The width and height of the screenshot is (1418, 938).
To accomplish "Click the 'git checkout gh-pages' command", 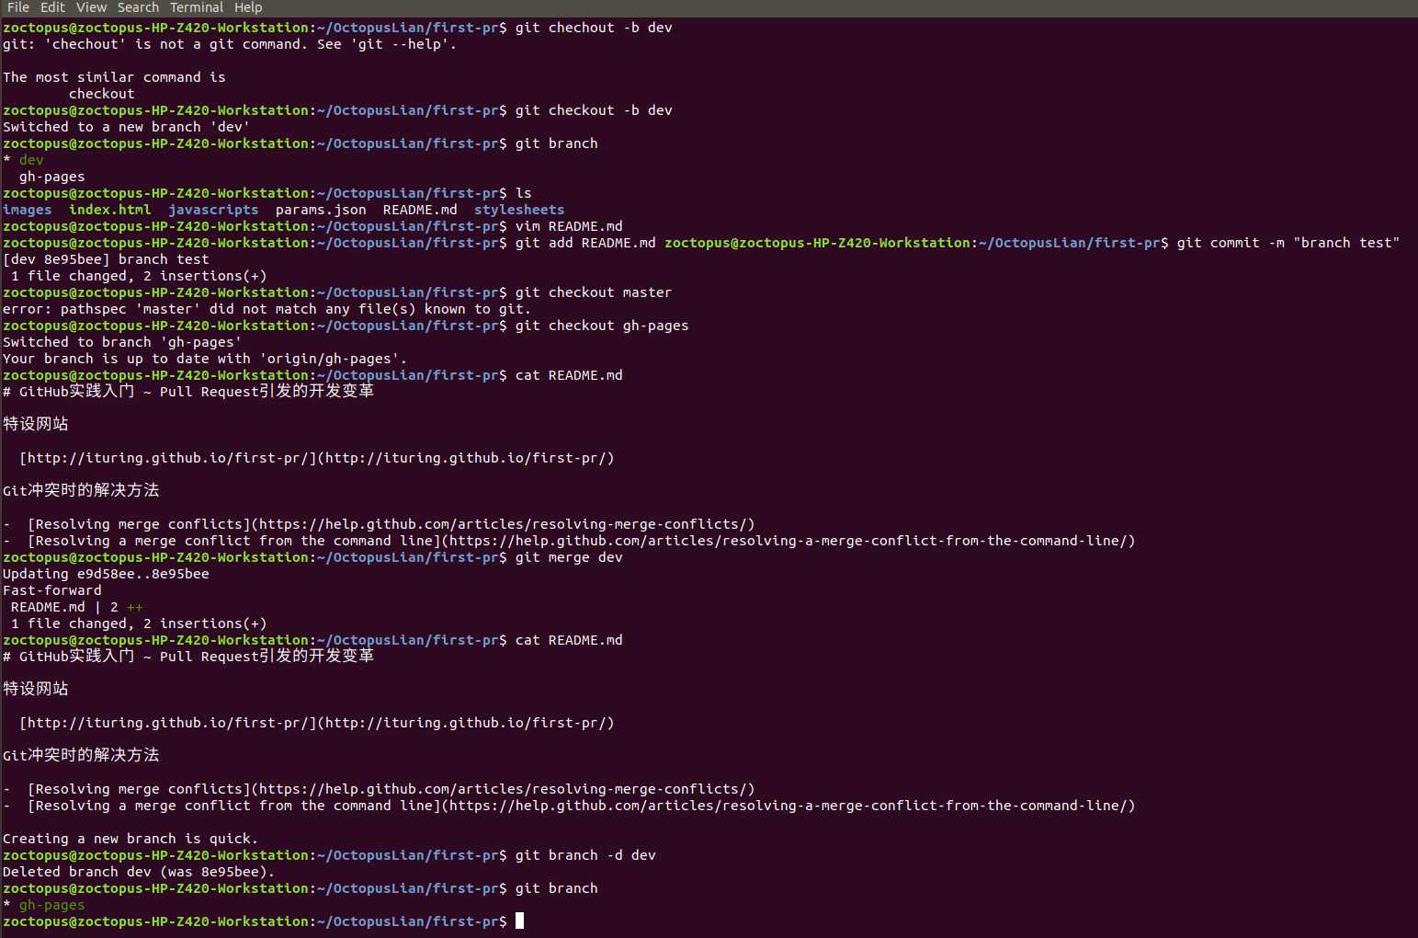I will (602, 326).
